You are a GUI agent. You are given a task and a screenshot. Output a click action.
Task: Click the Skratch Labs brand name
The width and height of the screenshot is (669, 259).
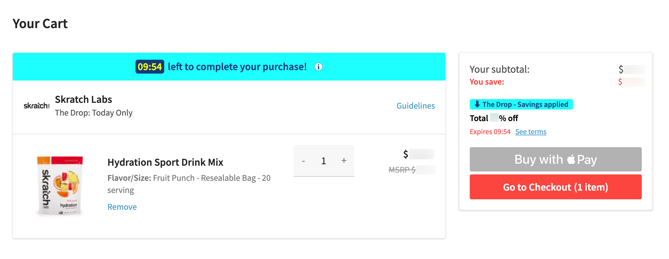(x=83, y=99)
